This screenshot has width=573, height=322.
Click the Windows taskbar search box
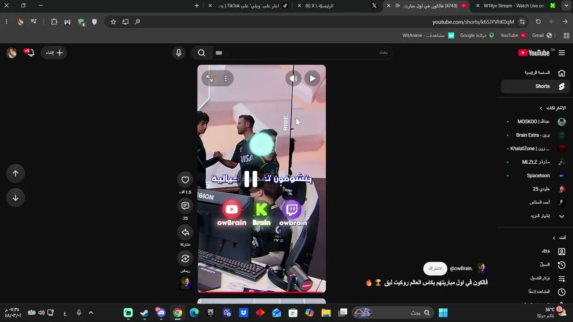[x=393, y=313]
